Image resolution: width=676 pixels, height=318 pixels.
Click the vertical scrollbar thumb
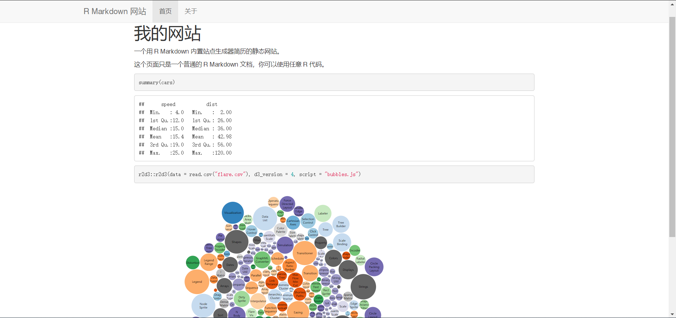672,126
